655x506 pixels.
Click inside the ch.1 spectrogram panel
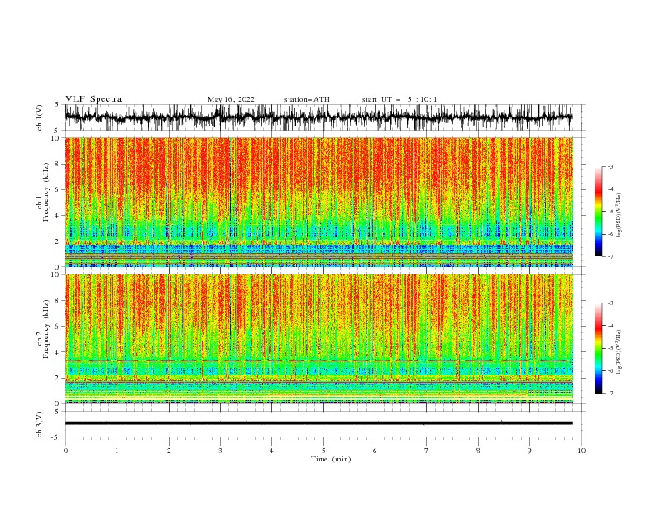tap(318, 202)
